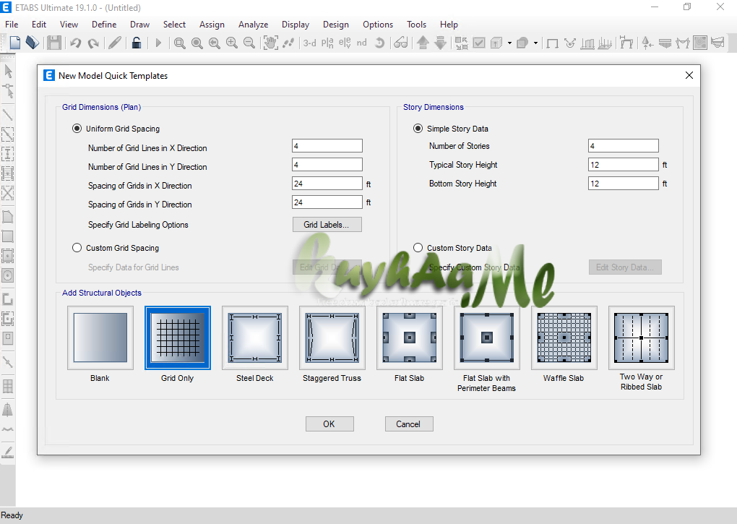The image size is (737, 524).
Task: Open the File menu
Action: [x=12, y=25]
